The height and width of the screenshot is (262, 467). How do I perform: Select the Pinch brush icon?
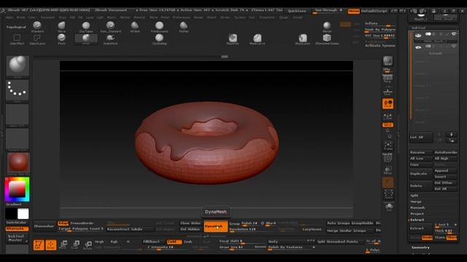pyautogui.click(x=61, y=39)
